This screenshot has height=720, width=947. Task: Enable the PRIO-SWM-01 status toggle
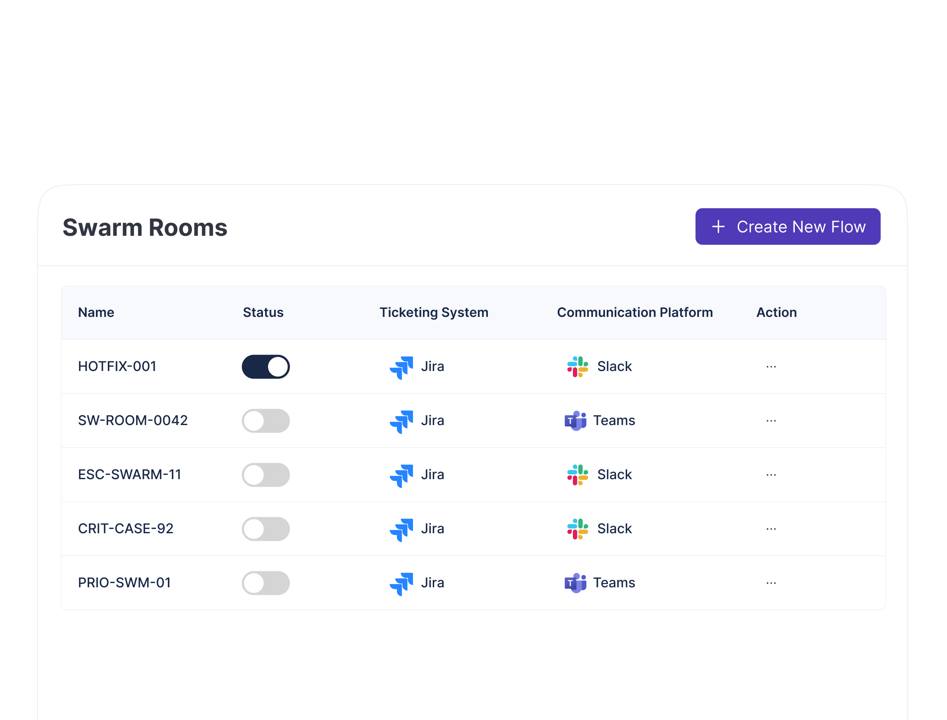[x=265, y=583]
